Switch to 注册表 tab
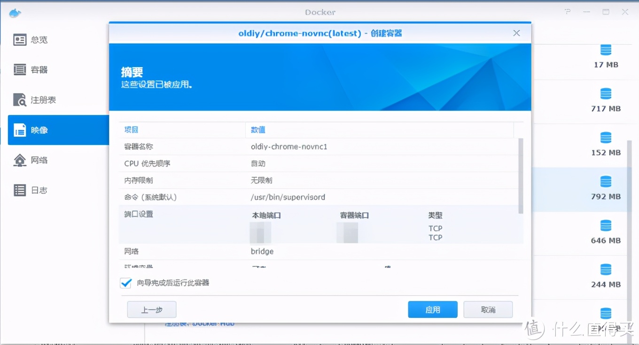The image size is (639, 345). (x=59, y=100)
